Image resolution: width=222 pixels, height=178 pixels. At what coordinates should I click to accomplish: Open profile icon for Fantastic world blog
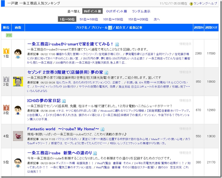tap(102, 129)
